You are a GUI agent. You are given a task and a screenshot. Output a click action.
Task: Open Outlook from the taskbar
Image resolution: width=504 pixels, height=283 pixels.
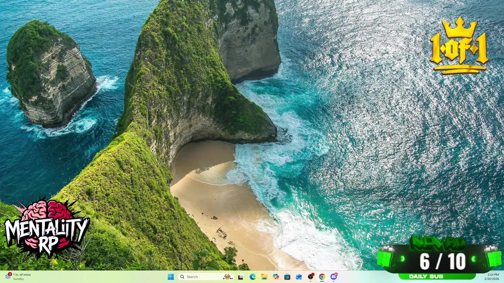299,277
